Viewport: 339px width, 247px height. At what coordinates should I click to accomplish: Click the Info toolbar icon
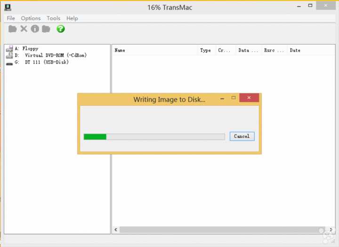point(35,29)
